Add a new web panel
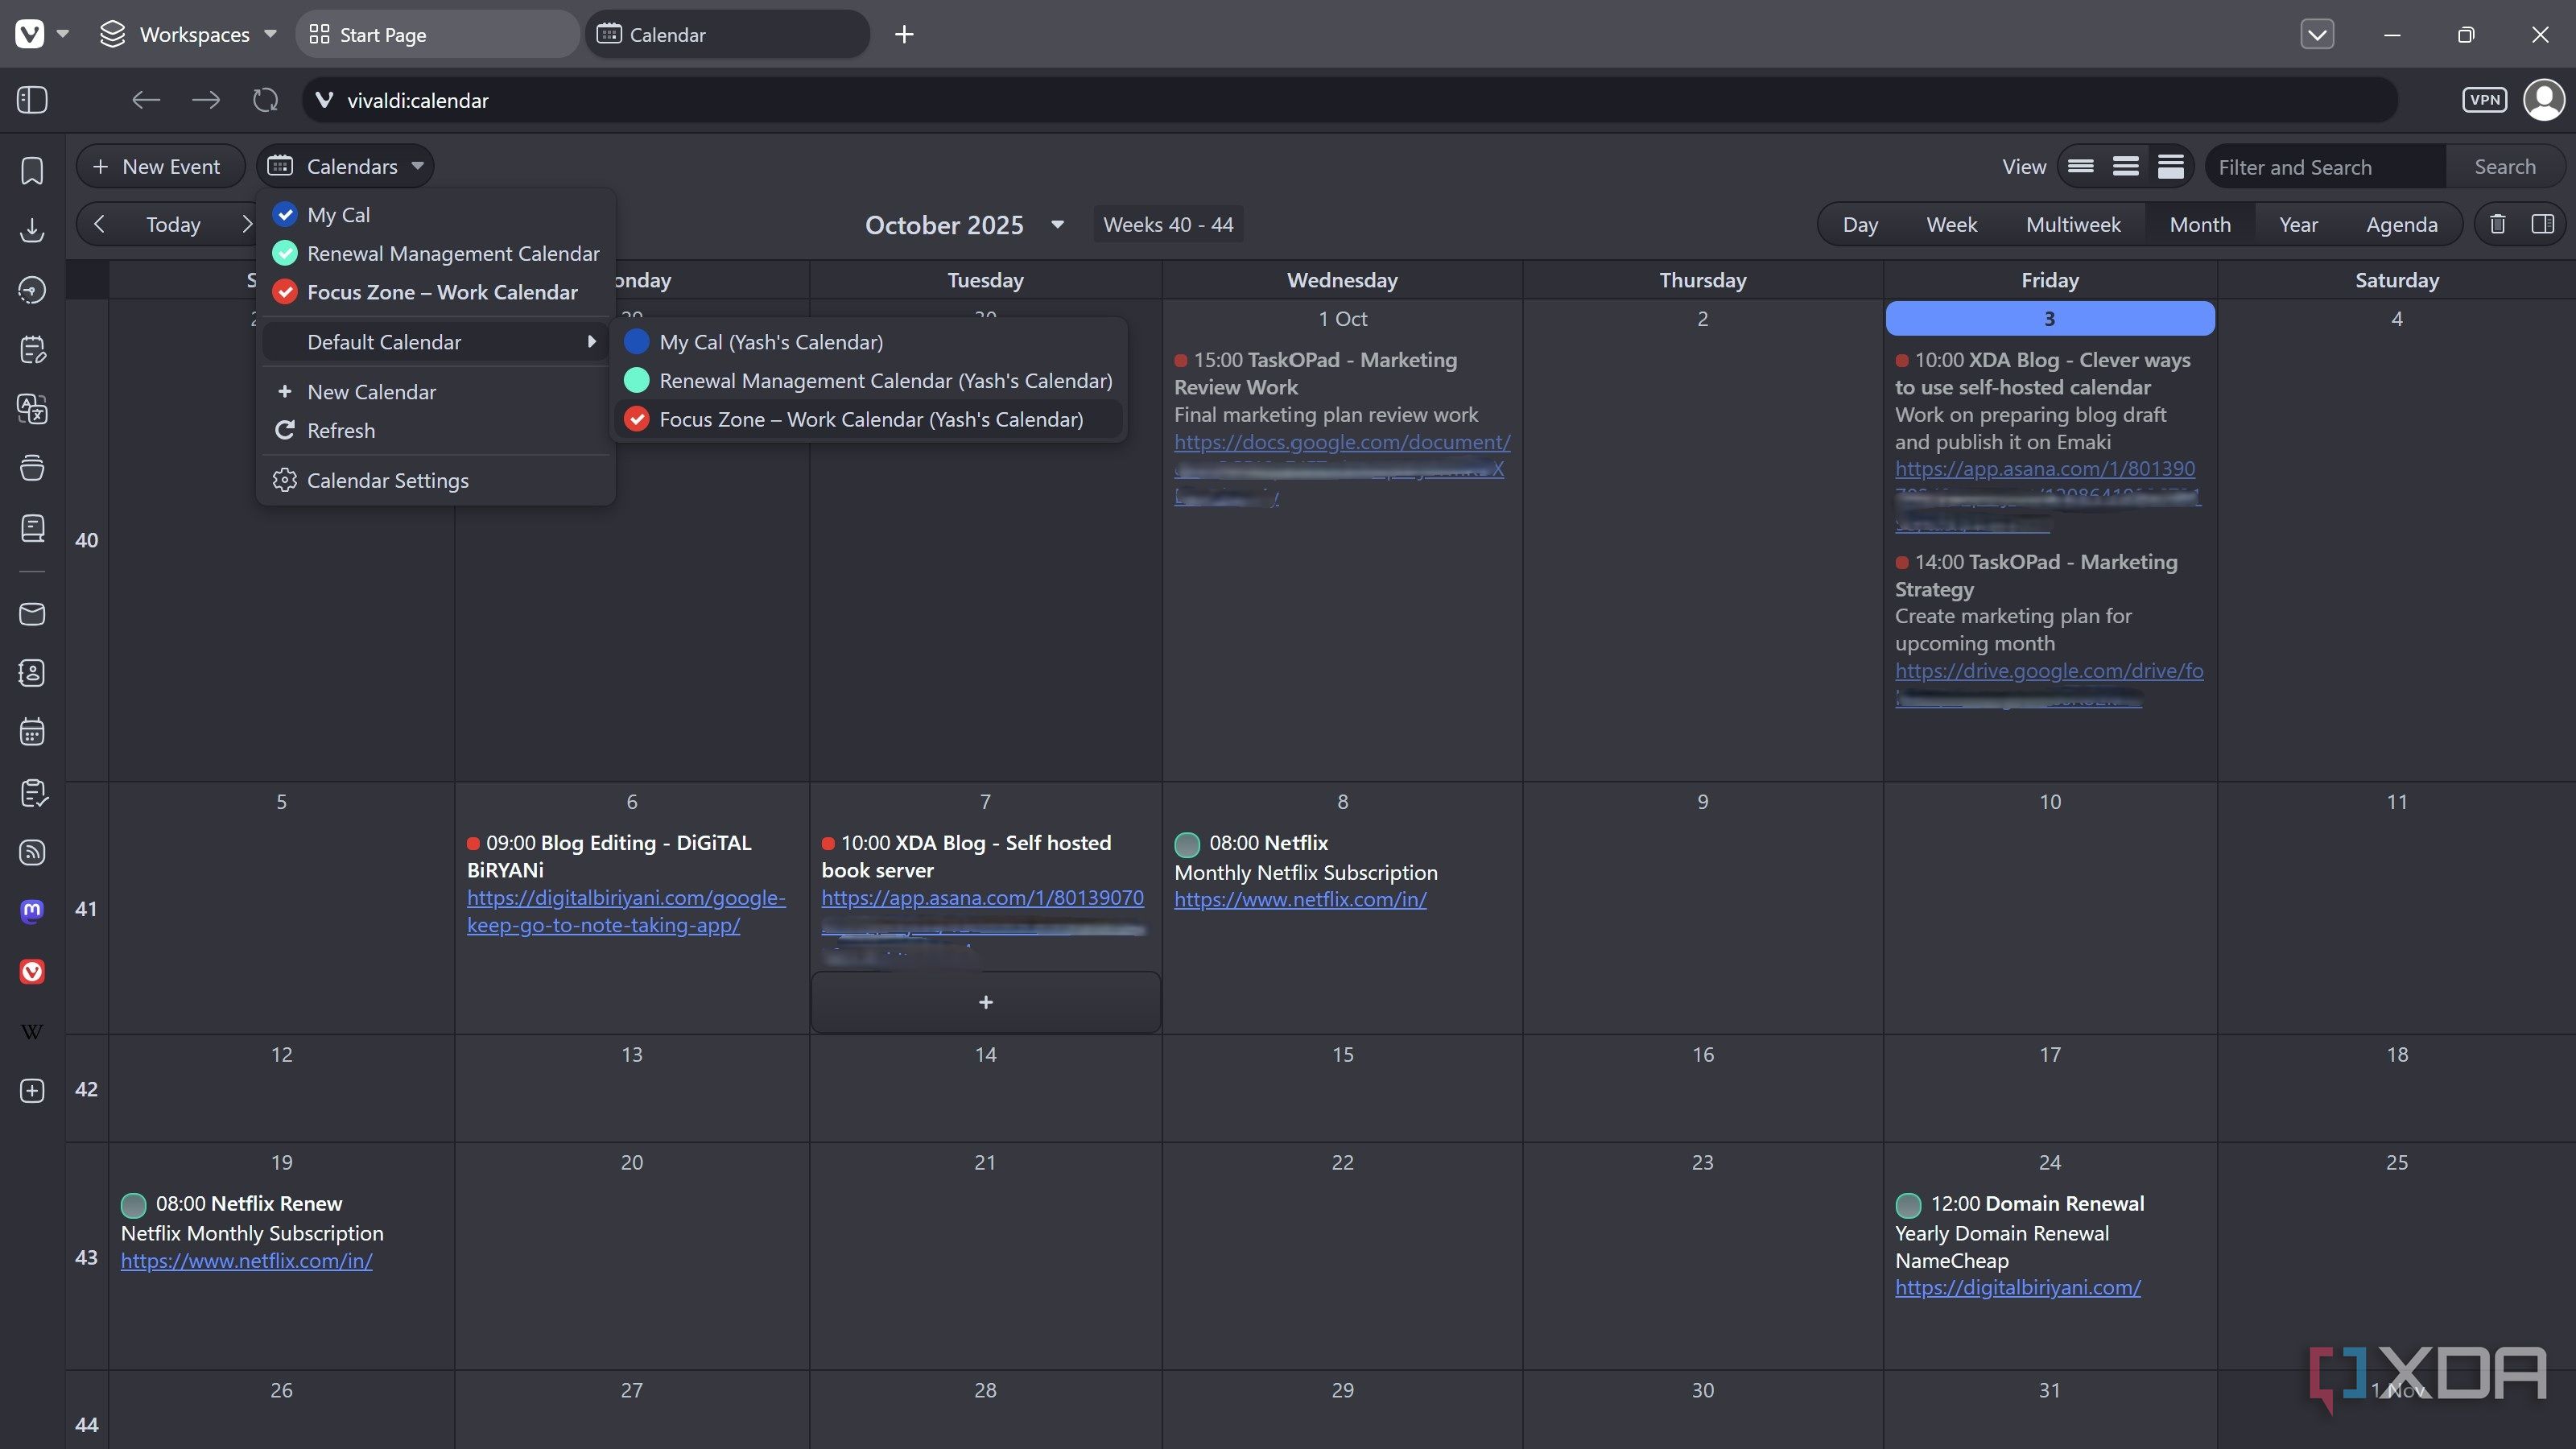Image resolution: width=2576 pixels, height=1449 pixels. 32,1090
